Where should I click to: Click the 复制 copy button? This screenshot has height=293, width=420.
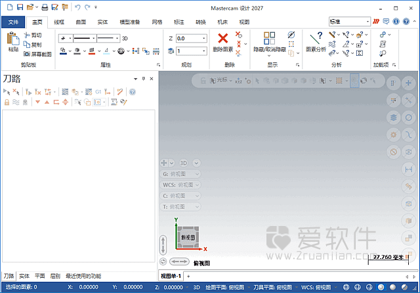click(33, 45)
